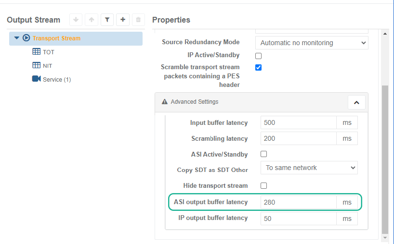
Task: Open the filter icon in Output Stream
Action: coord(107,20)
